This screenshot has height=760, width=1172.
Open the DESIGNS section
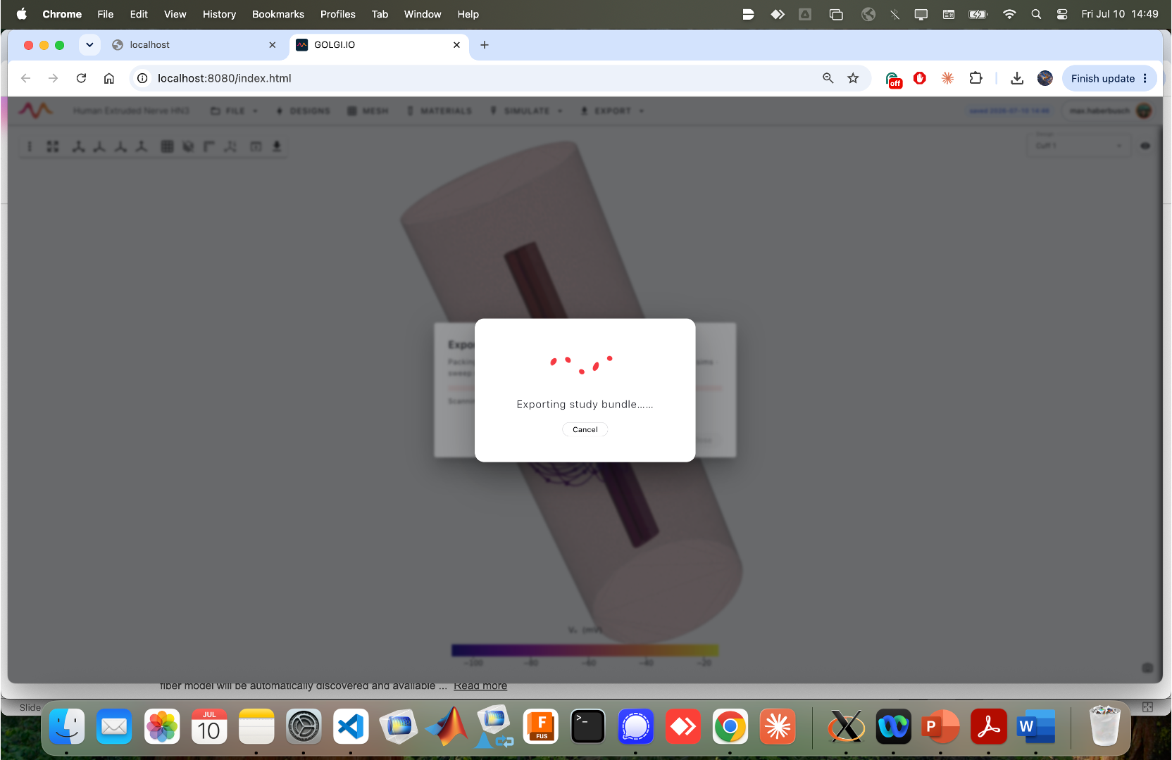303,111
